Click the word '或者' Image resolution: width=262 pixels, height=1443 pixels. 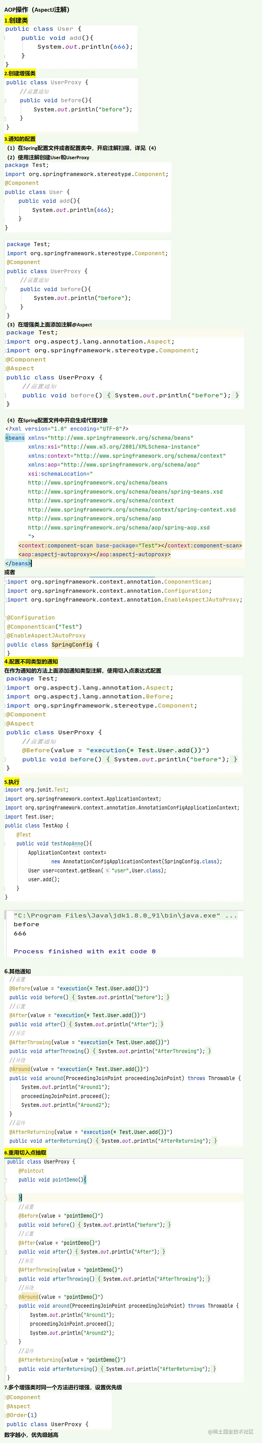(x=9, y=573)
